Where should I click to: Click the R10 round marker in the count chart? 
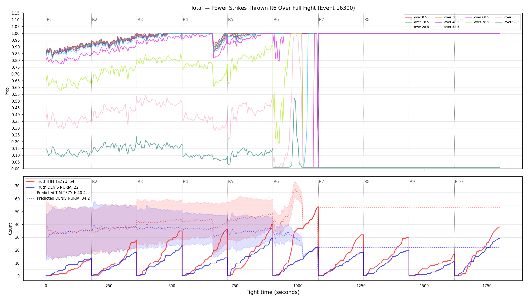coord(459,182)
